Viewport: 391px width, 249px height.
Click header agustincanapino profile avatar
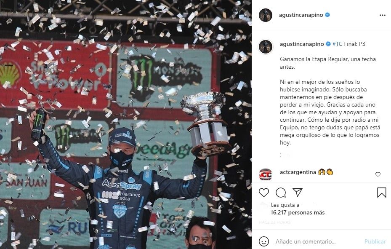pyautogui.click(x=266, y=15)
